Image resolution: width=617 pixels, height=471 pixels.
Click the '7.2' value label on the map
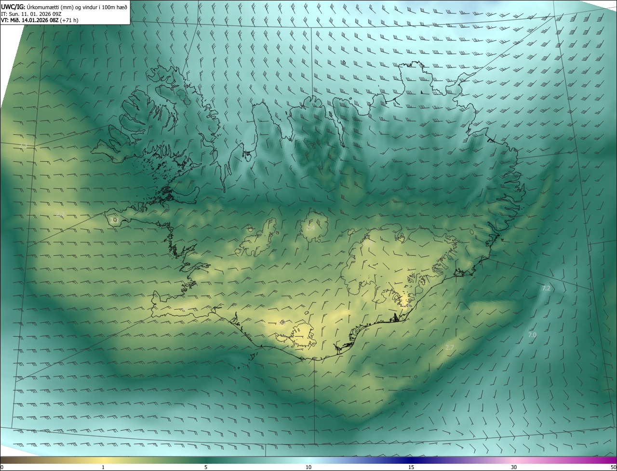(546, 288)
